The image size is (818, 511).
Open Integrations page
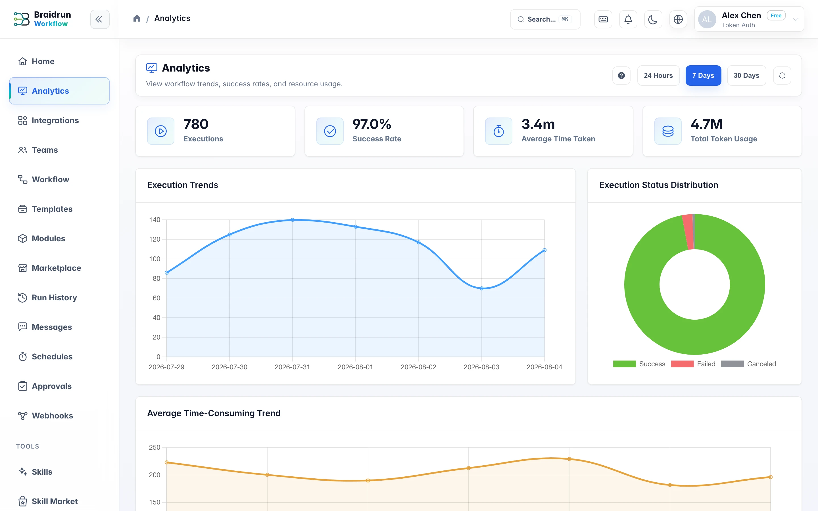coord(59,120)
